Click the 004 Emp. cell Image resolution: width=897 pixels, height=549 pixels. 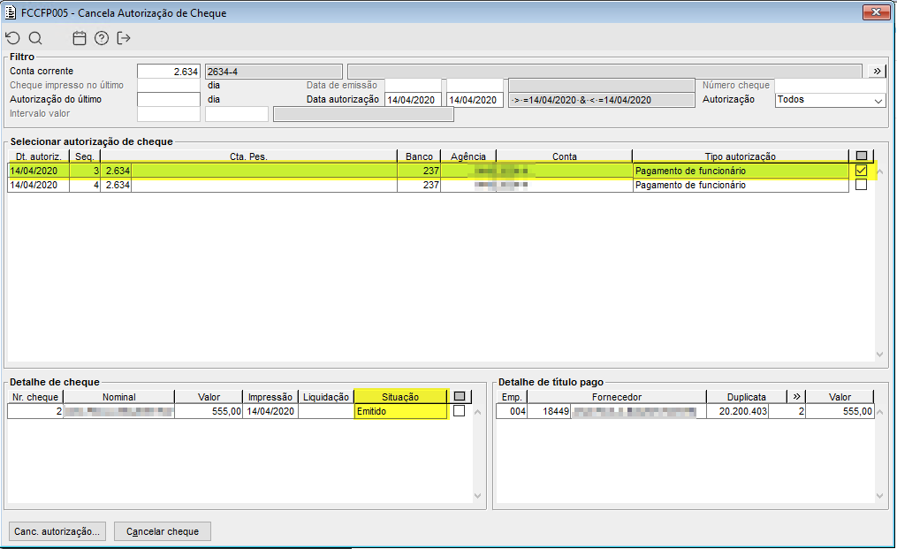pos(512,411)
